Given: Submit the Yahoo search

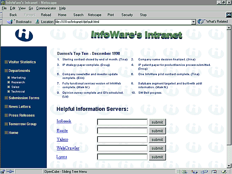Looking at the screenshot, I should tap(157, 139).
